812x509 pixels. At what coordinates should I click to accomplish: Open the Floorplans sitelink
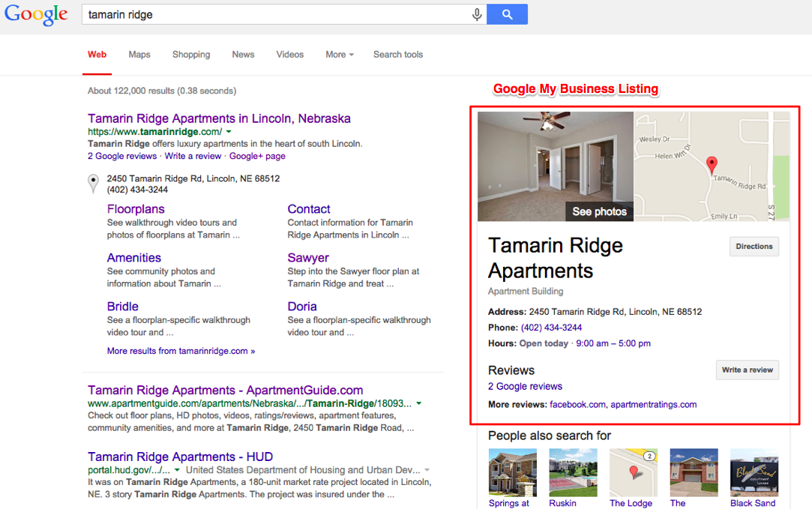click(136, 209)
